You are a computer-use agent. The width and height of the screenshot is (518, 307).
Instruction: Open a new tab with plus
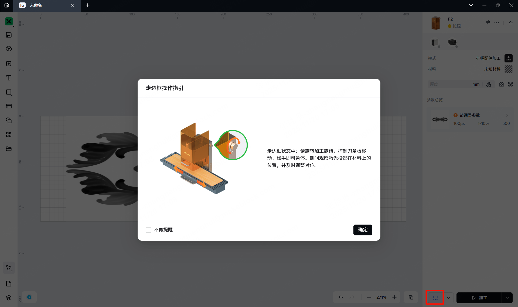[x=87, y=5]
